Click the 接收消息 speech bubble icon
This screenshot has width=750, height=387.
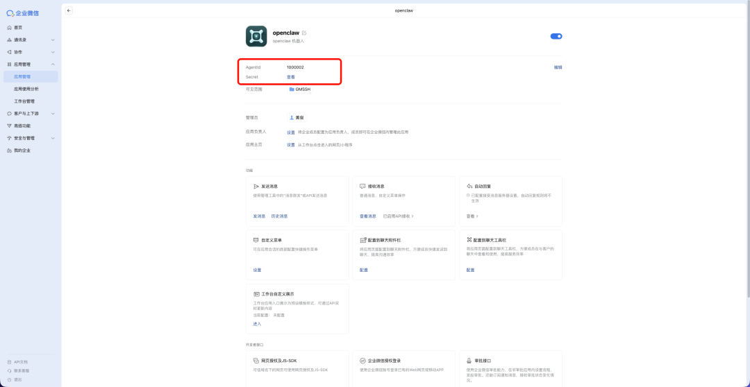click(362, 187)
